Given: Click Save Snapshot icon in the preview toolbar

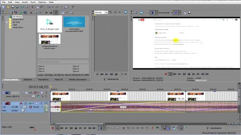Looking at the screenshot, I should (189, 13).
